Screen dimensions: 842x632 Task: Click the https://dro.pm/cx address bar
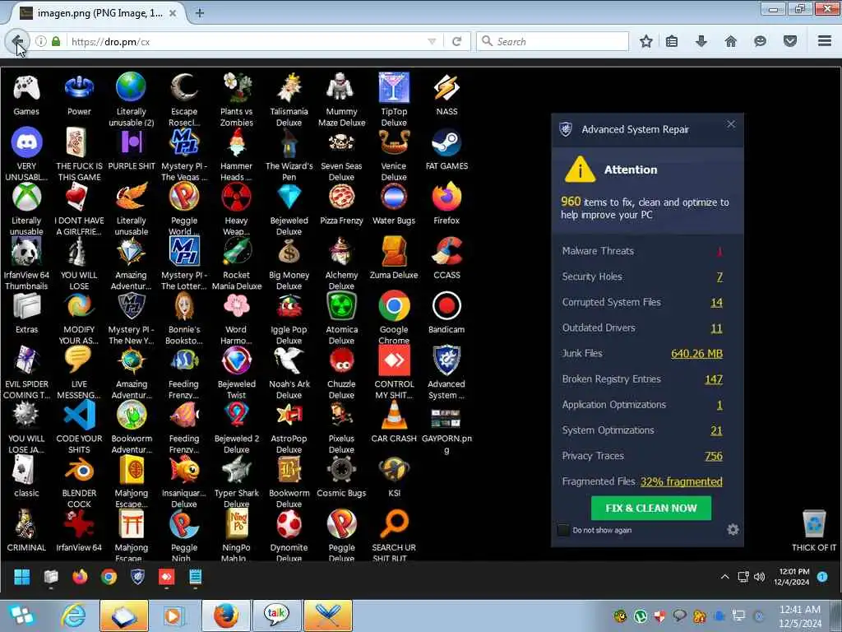click(x=247, y=41)
